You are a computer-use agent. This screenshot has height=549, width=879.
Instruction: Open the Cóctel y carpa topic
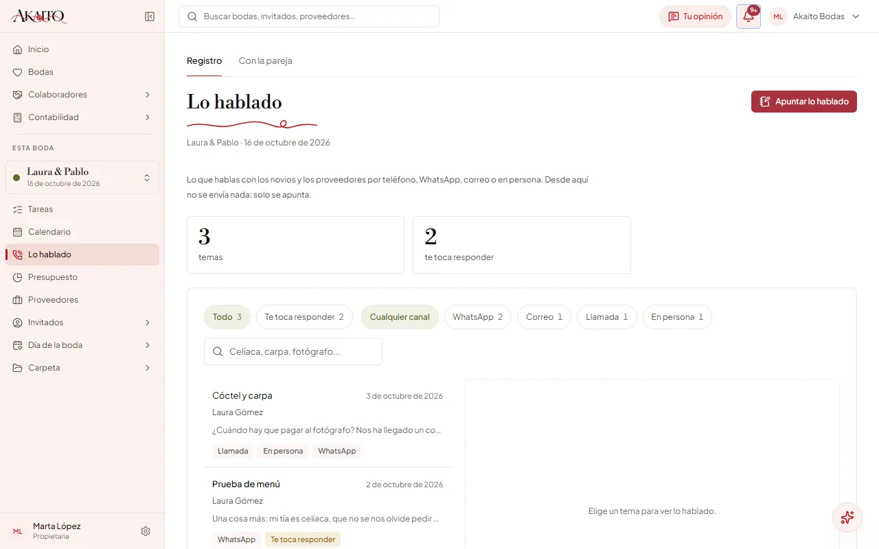[328, 423]
